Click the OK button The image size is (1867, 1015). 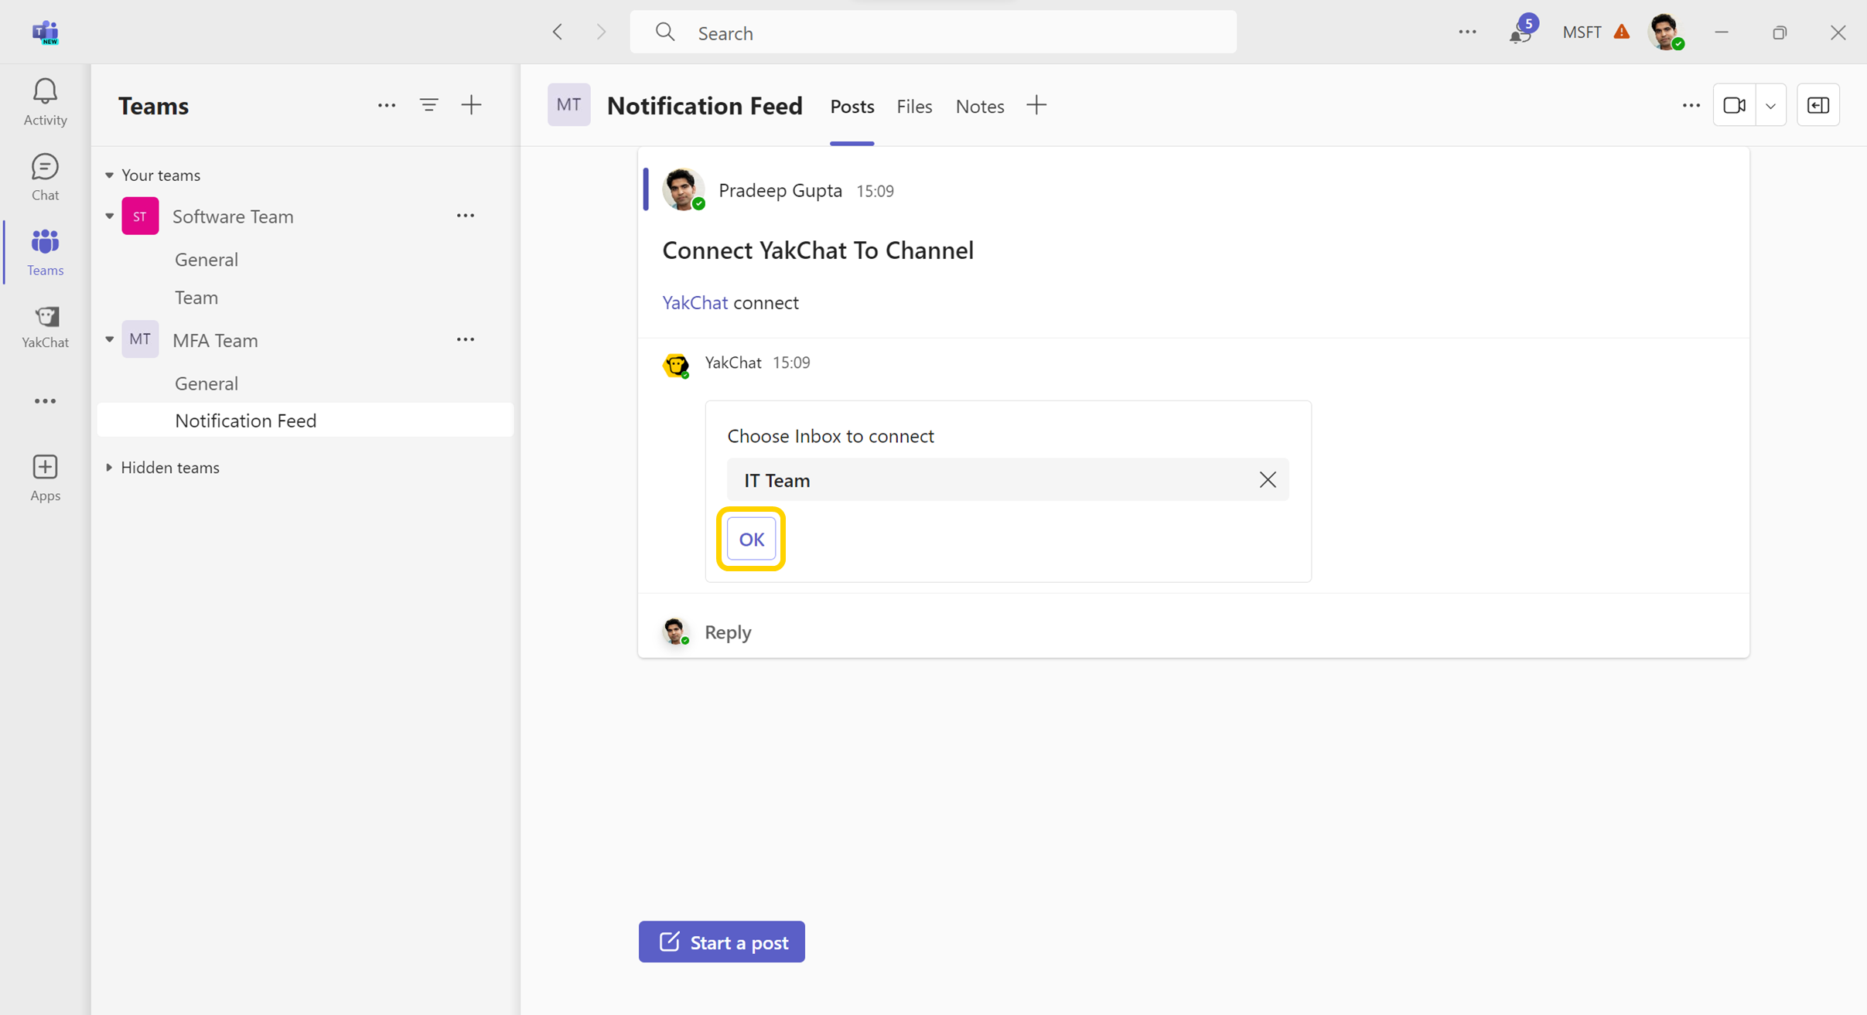751,539
